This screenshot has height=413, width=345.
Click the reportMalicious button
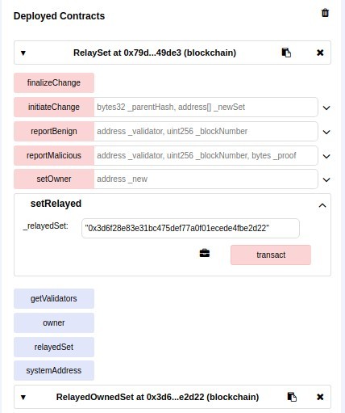[54, 155]
